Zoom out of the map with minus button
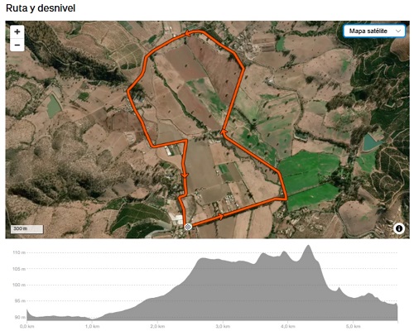The image size is (414, 331). point(17,45)
